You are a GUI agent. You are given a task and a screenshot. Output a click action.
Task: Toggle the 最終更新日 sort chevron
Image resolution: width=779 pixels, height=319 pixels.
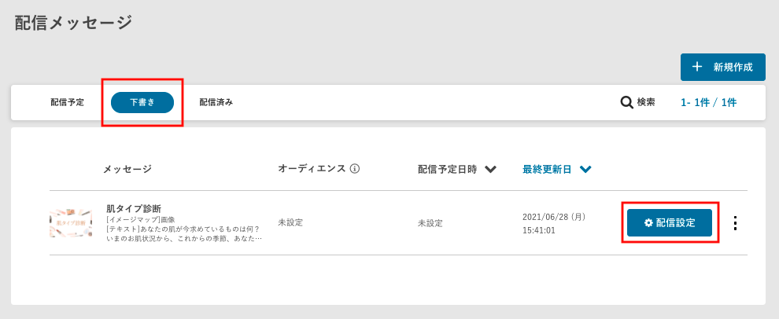[x=585, y=169]
